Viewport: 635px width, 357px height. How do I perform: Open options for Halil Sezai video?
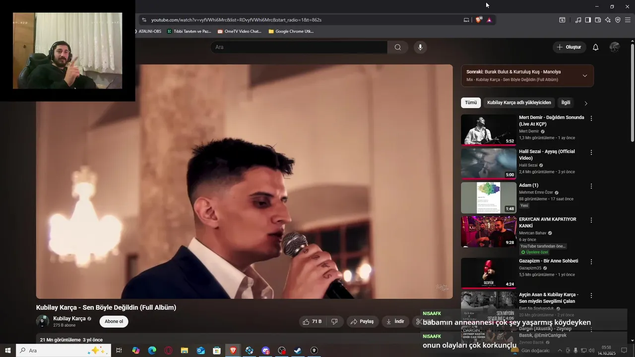[x=591, y=152]
